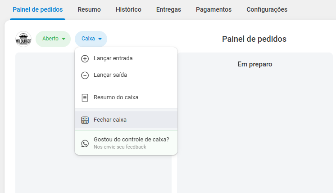Select Fechar caixa to close register
Image resolution: width=336 pixels, height=193 pixels.
pos(110,120)
